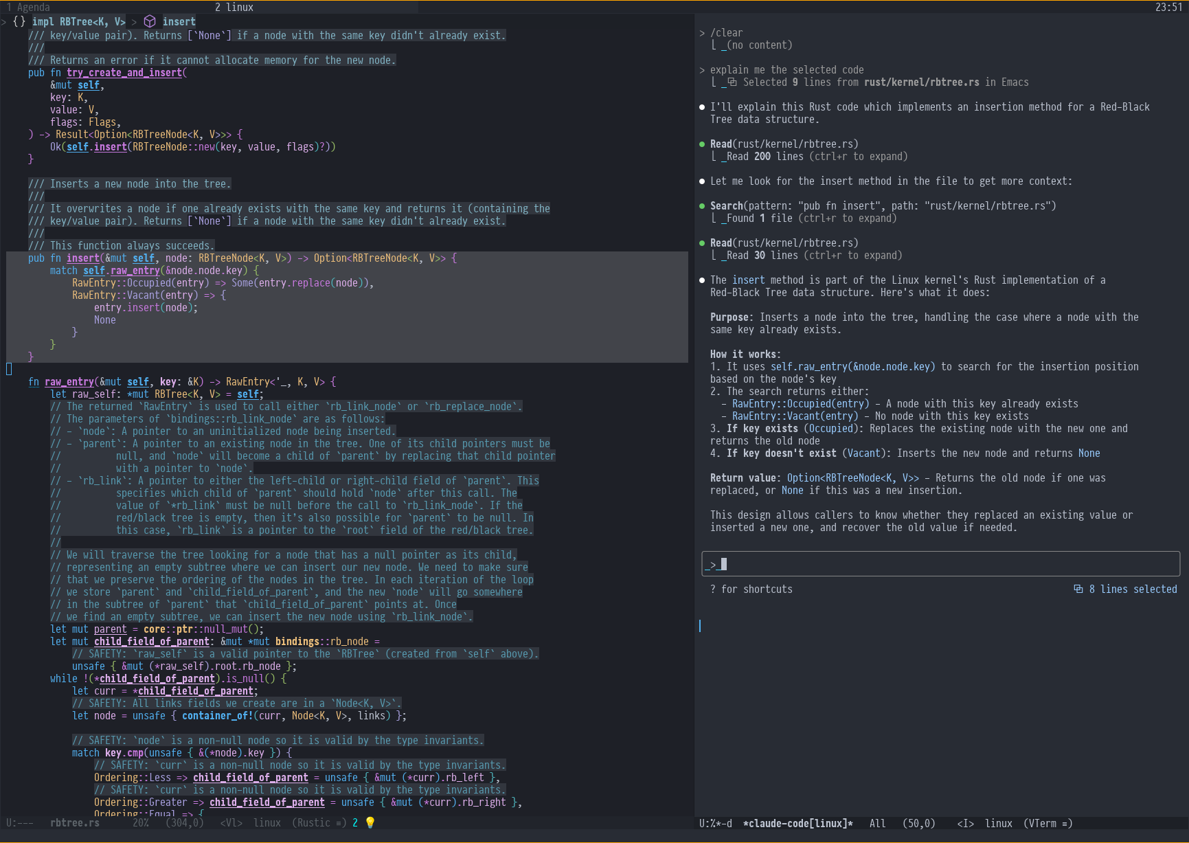Screen dimensions: 1189x843
Task: Toggle the <Vl> evil state indicator
Action: click(231, 822)
